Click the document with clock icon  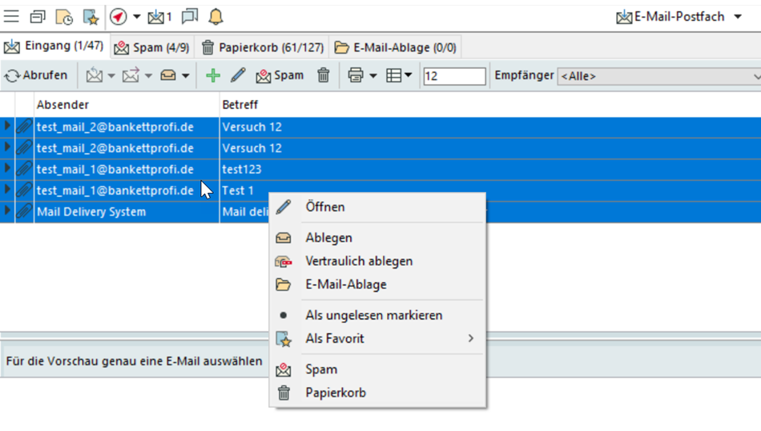click(x=64, y=16)
